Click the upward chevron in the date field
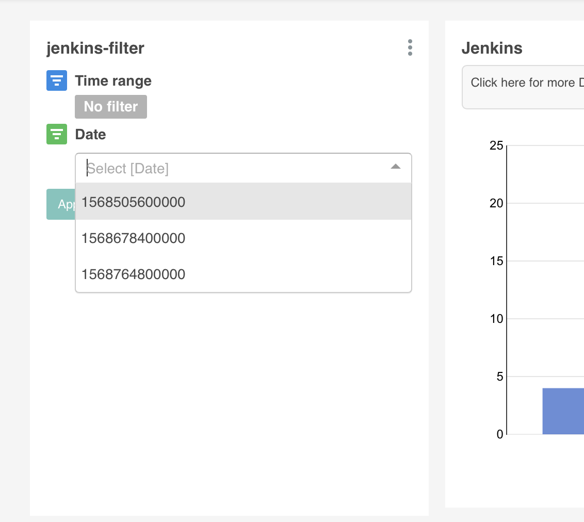Screen dimensions: 584x522 point(395,167)
